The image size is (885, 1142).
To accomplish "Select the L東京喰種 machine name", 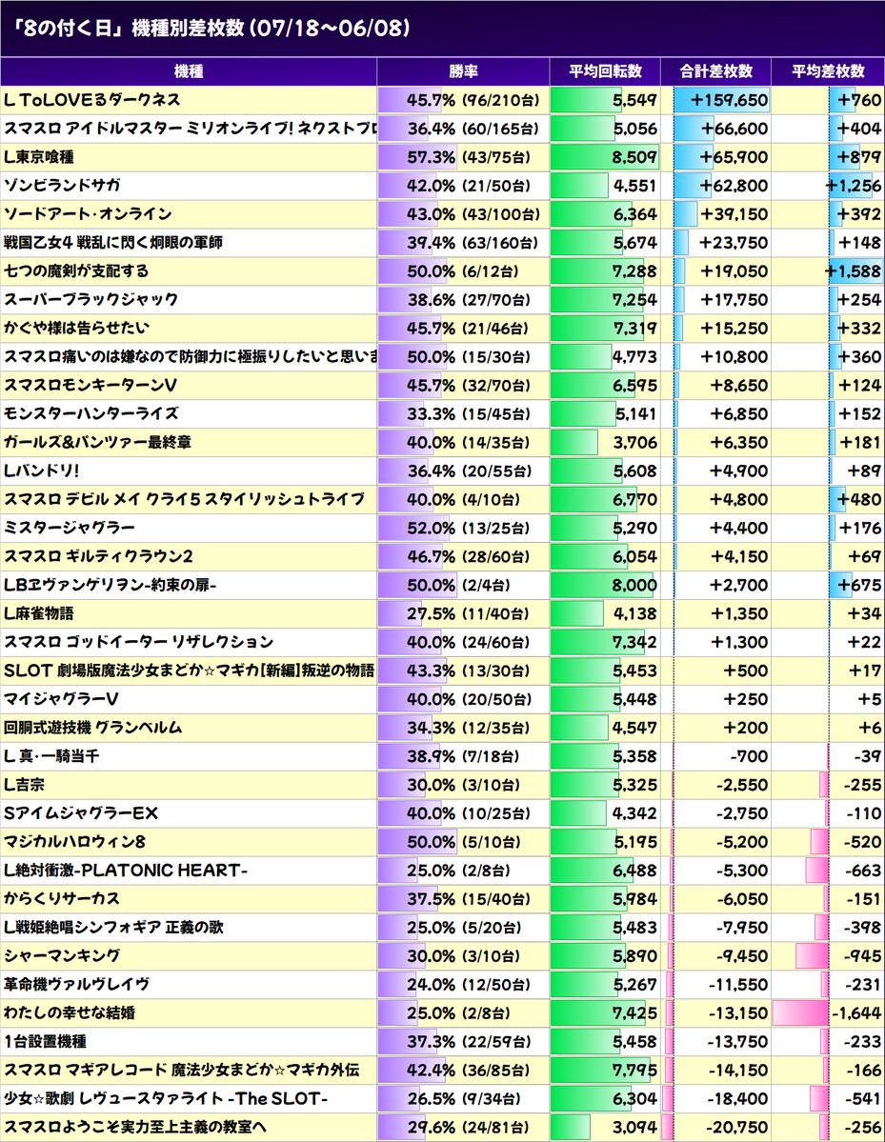I will click(x=39, y=156).
